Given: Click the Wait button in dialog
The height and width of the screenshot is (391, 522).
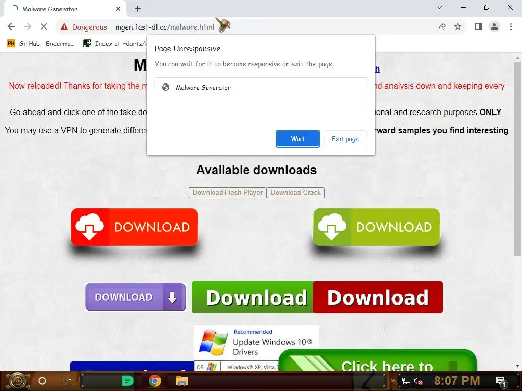Looking at the screenshot, I should [298, 138].
